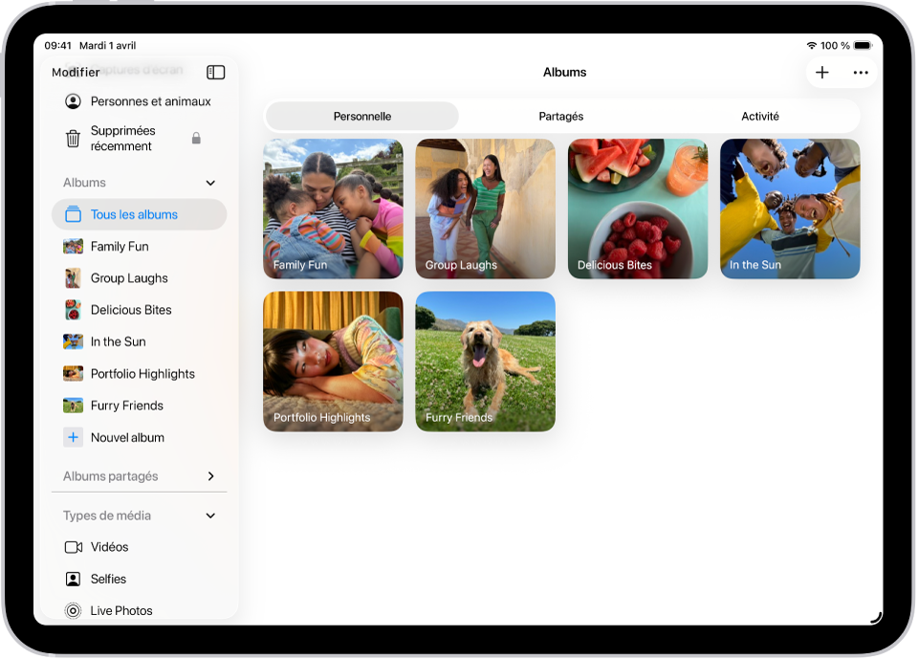Screen dimensions: 918x659
Task: Switch to the Partagés tab
Action: pyautogui.click(x=560, y=116)
